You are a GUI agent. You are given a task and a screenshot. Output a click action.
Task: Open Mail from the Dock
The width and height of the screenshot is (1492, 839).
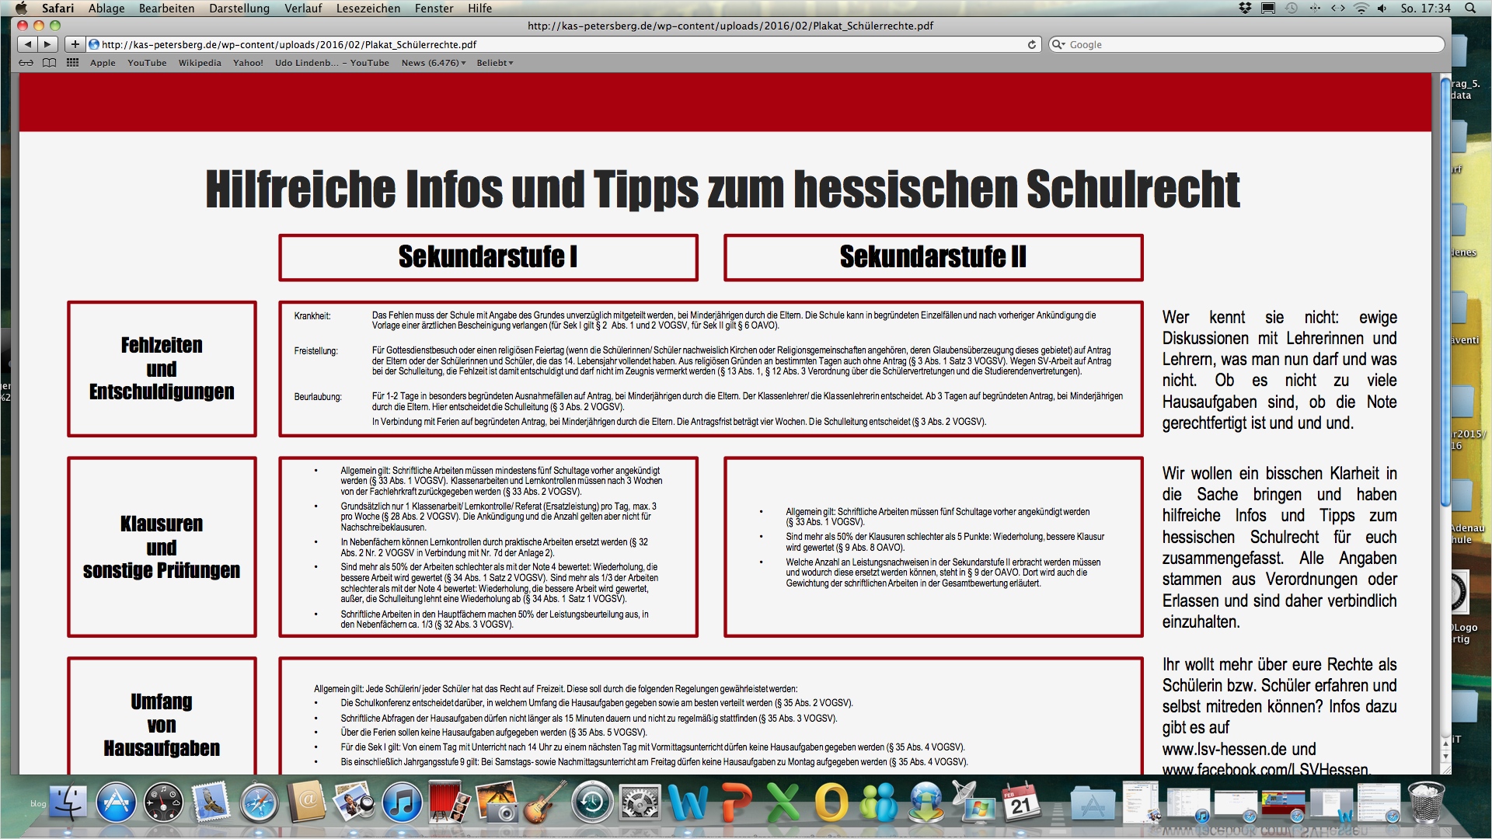pyautogui.click(x=210, y=802)
